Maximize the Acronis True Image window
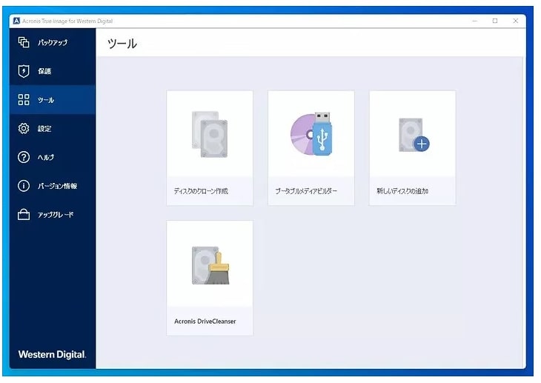Viewport: 541px width, 383px height. click(x=495, y=21)
